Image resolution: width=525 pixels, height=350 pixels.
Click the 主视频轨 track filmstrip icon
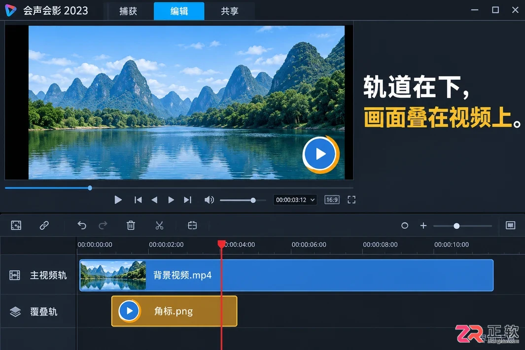tap(15, 275)
